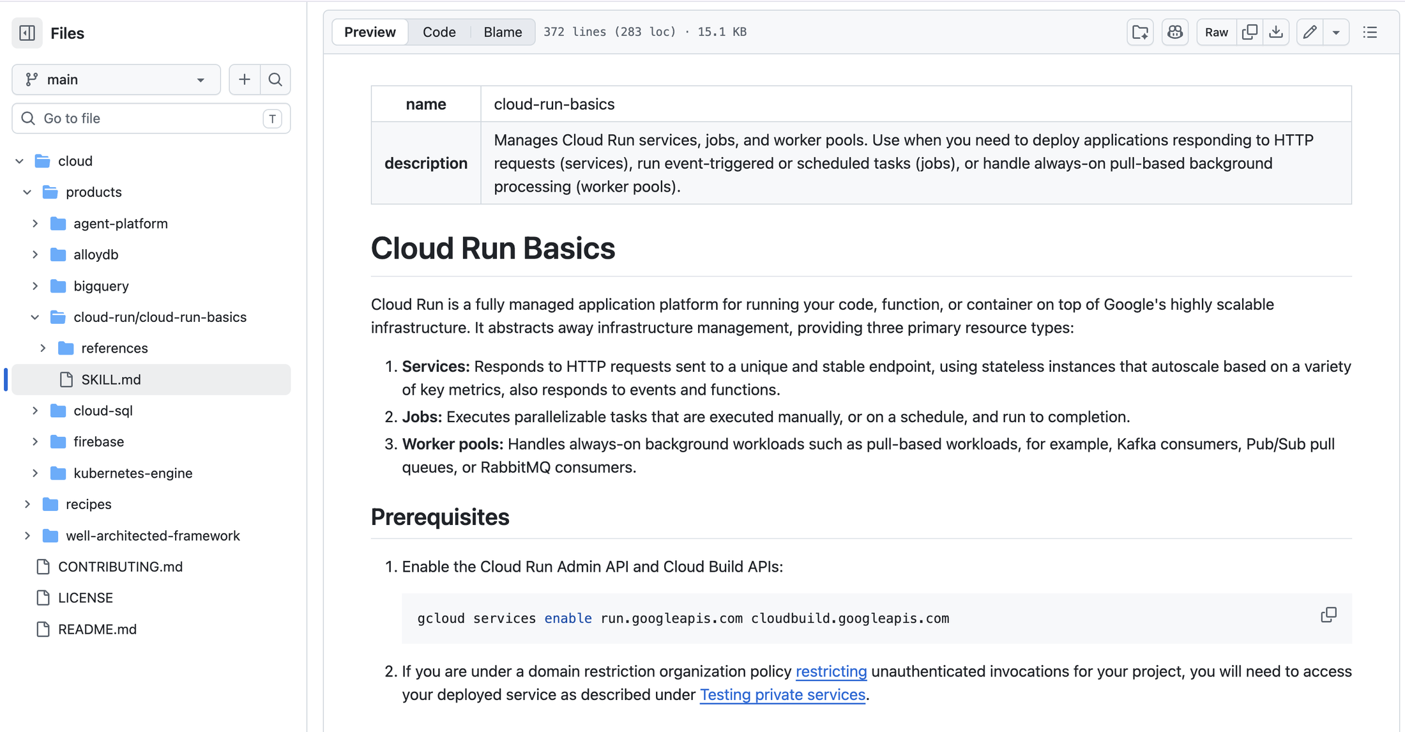This screenshot has width=1405, height=732.
Task: Open file search magnifier icon
Action: 275,79
